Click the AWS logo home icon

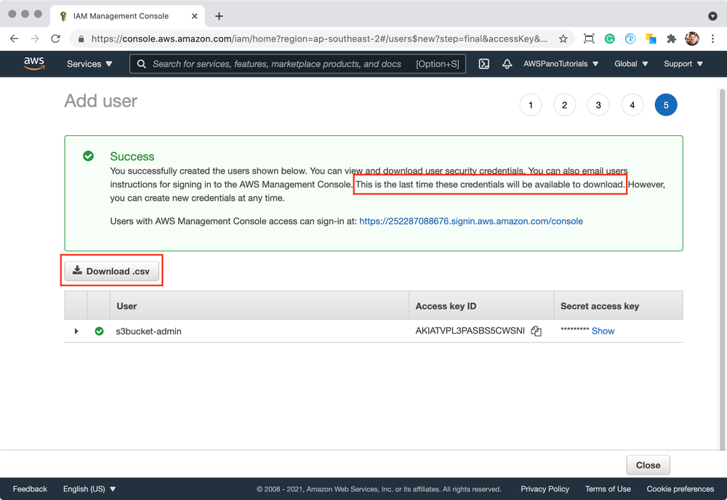tap(34, 63)
